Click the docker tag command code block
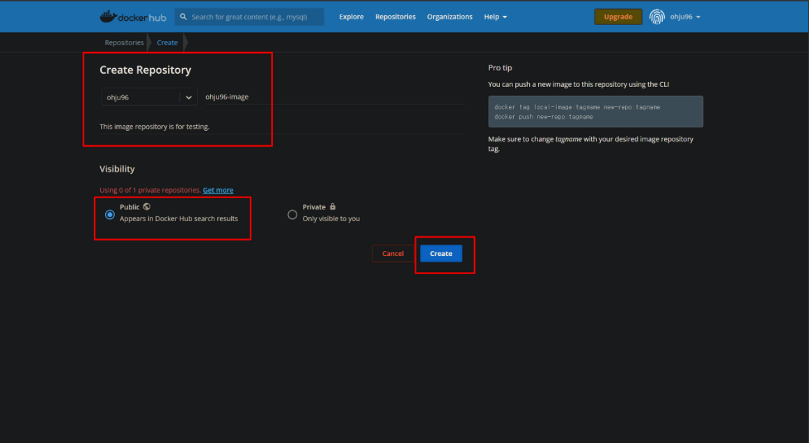This screenshot has height=443, width=809. [x=595, y=112]
